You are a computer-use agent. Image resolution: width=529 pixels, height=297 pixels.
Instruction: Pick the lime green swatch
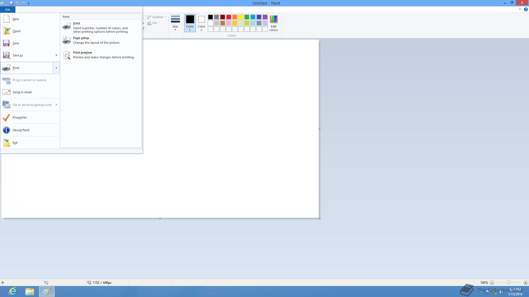pos(247,23)
